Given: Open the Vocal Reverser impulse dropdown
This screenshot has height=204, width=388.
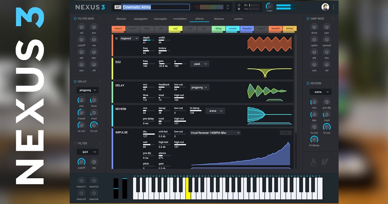Looking at the screenshot, I should pyautogui.click(x=215, y=133).
